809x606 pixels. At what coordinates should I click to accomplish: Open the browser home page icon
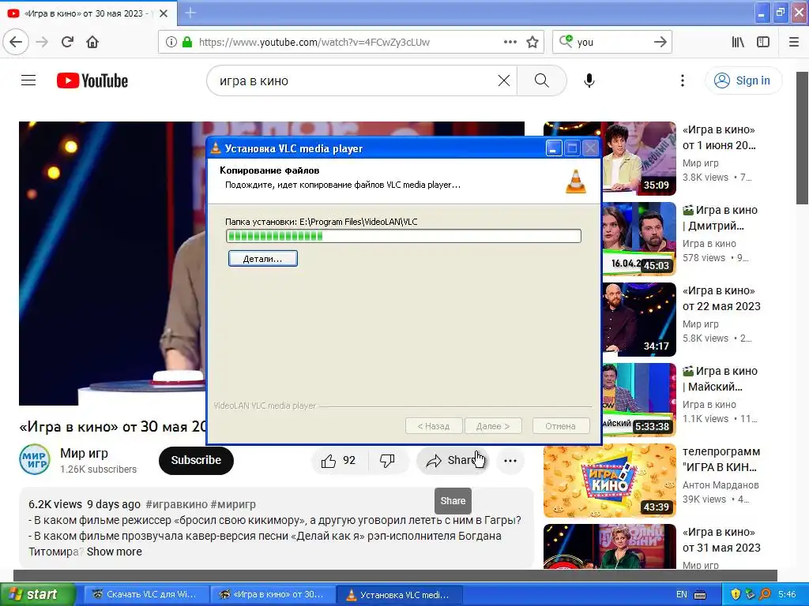coord(92,42)
